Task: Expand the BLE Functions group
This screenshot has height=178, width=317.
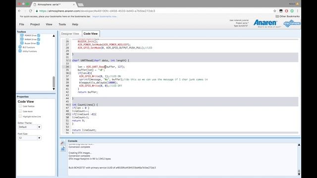Action: [20, 47]
